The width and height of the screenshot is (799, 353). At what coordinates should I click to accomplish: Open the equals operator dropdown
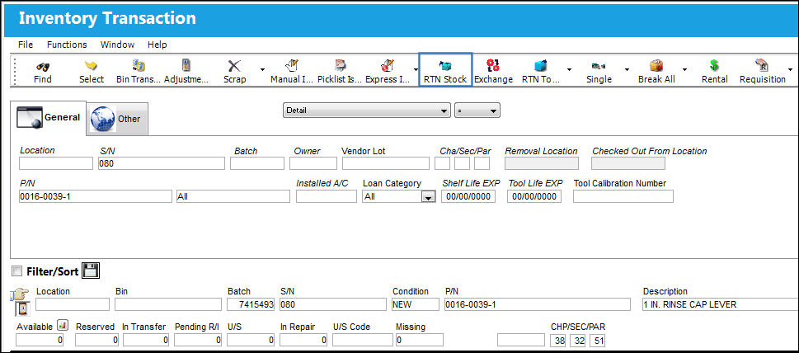point(477,110)
